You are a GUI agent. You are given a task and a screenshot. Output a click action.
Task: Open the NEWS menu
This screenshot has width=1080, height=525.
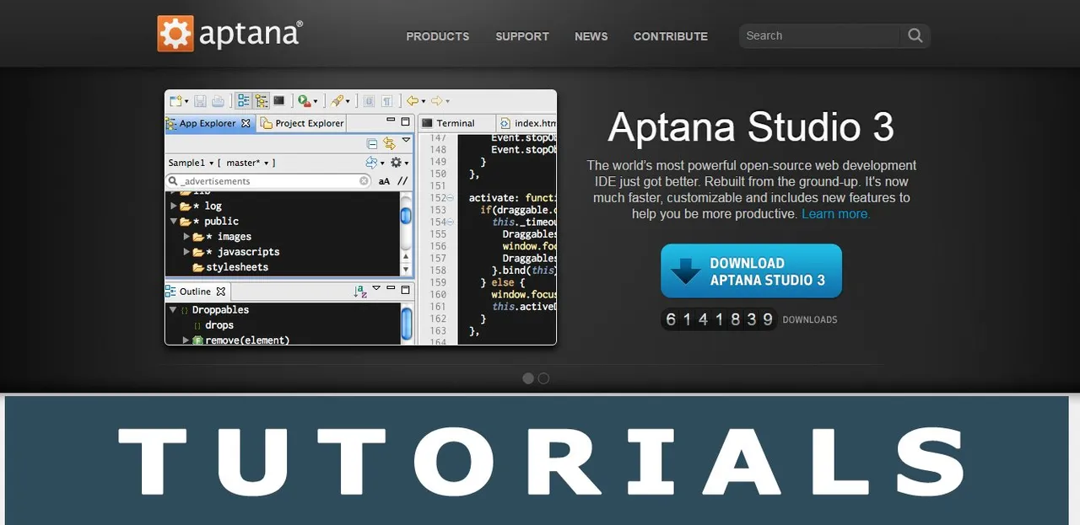(591, 36)
